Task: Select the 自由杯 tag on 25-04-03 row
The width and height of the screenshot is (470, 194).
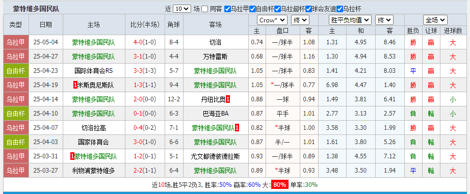Action: pyautogui.click(x=16, y=142)
